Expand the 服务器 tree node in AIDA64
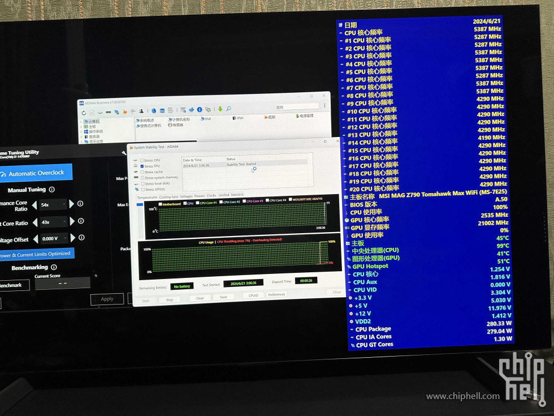The width and height of the screenshot is (554, 416). click(x=81, y=137)
